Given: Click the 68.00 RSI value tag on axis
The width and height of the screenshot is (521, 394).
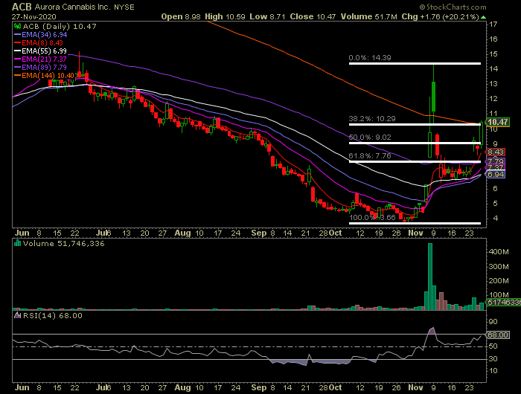Looking at the screenshot, I should pyautogui.click(x=497, y=335).
